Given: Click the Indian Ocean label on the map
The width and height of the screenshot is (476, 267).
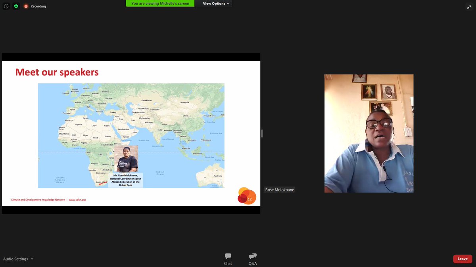Looking at the screenshot, I should pos(160,173).
